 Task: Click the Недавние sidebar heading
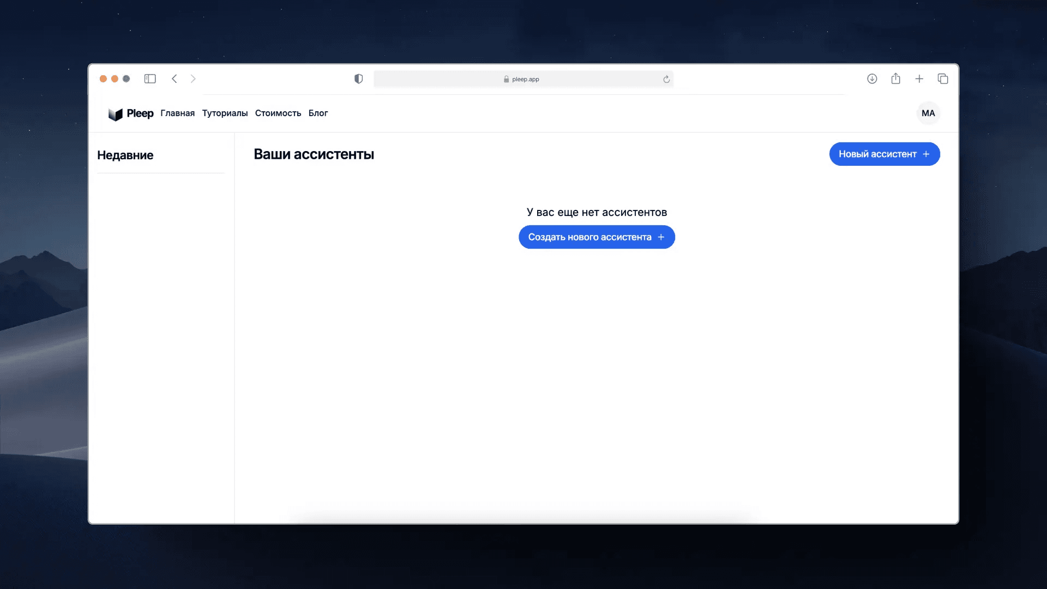[x=125, y=155]
